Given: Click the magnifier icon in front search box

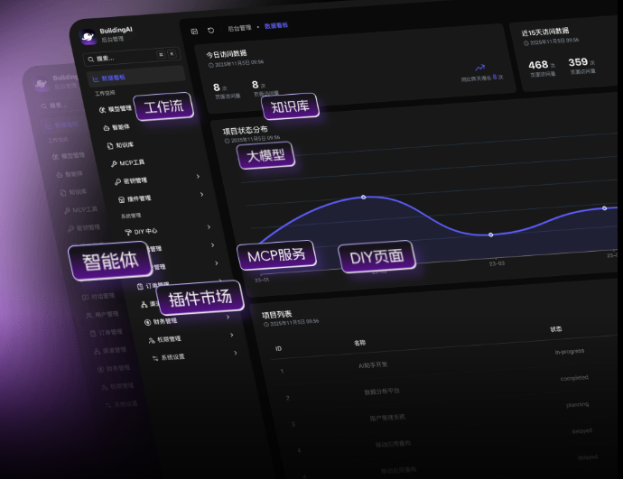Looking at the screenshot, I should click(x=91, y=60).
